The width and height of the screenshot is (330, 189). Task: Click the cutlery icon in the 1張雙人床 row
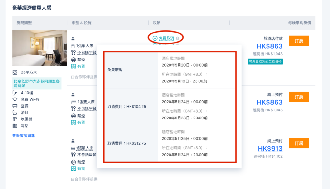click(x=73, y=109)
